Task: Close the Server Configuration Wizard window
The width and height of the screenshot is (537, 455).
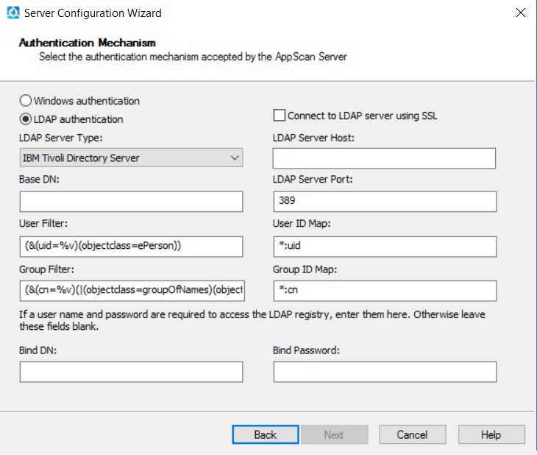Action: coord(521,13)
